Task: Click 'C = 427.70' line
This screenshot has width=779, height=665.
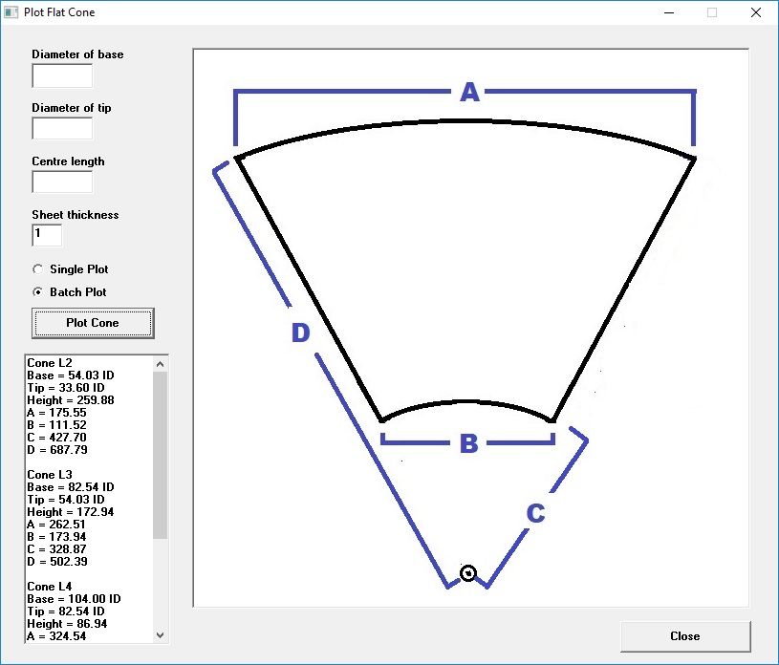Action: 56,438
